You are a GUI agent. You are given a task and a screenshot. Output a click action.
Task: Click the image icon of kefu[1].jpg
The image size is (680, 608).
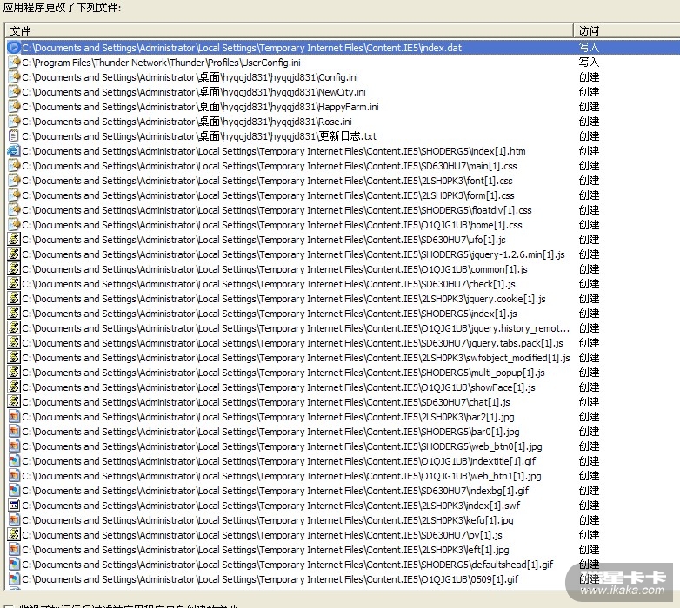coord(14,519)
